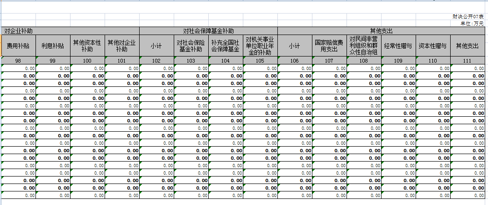Select the 对机关事业单位职业年金的补助 header

click(x=260, y=46)
